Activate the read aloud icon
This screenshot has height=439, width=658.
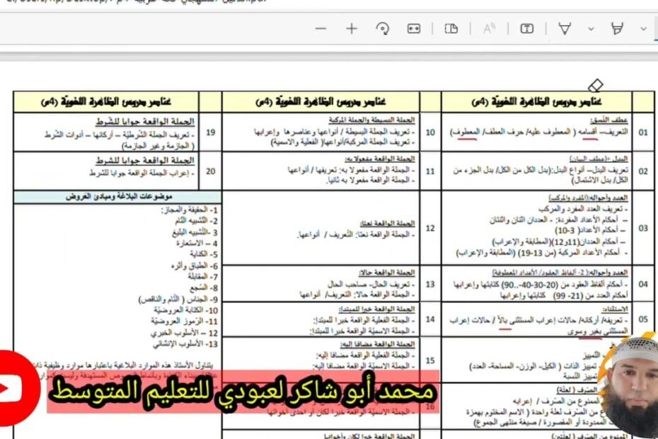(x=489, y=29)
